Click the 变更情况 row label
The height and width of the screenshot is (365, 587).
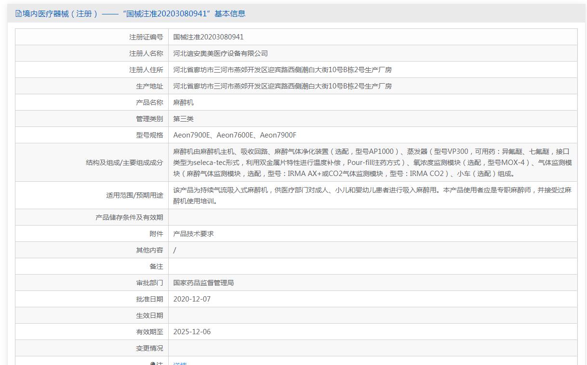tap(149, 348)
